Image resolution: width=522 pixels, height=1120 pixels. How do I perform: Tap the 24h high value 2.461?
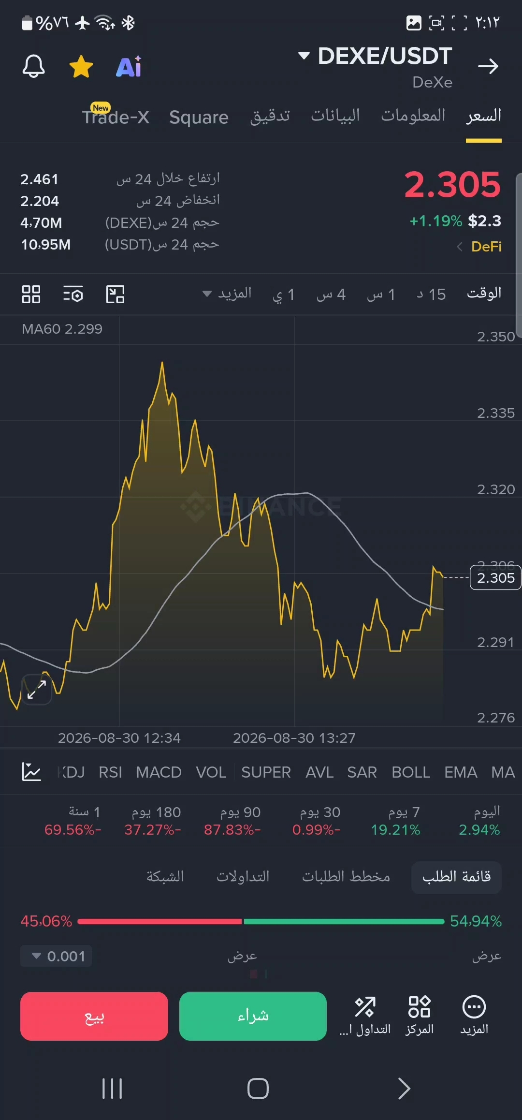[40, 179]
